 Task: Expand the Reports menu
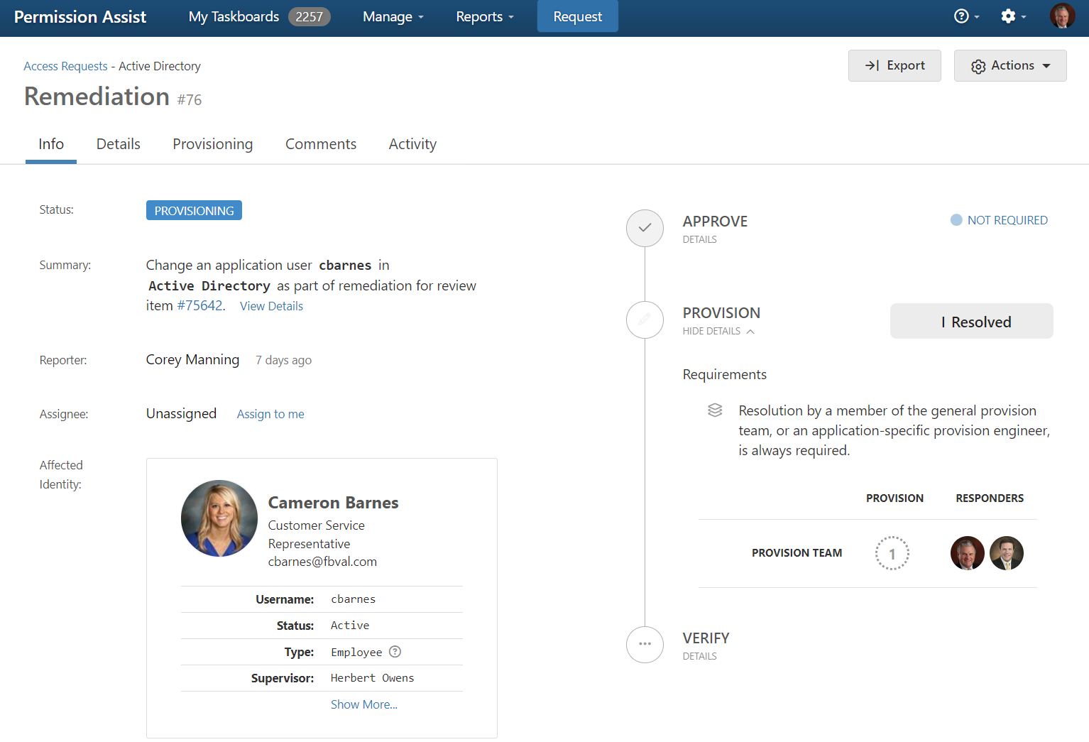point(484,16)
